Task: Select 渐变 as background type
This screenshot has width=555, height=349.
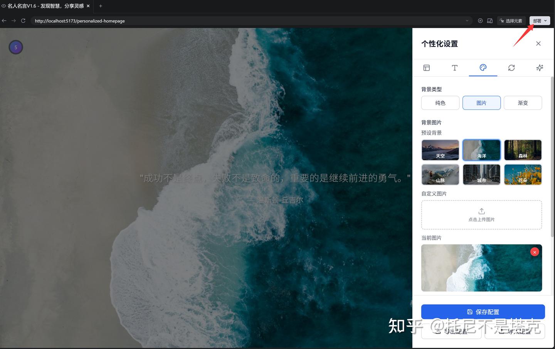Action: (x=523, y=103)
